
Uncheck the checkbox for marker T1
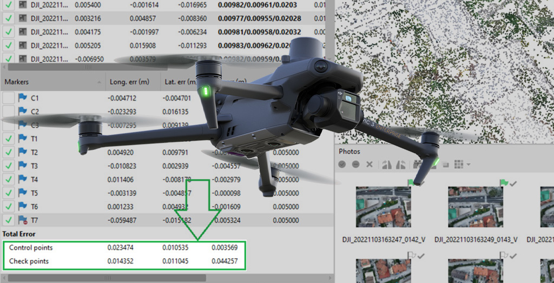9,139
